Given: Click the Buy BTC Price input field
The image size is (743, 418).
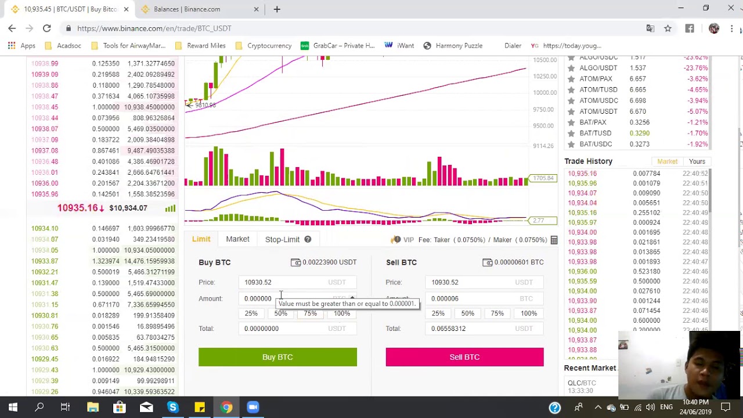Looking at the screenshot, I should pos(298,282).
